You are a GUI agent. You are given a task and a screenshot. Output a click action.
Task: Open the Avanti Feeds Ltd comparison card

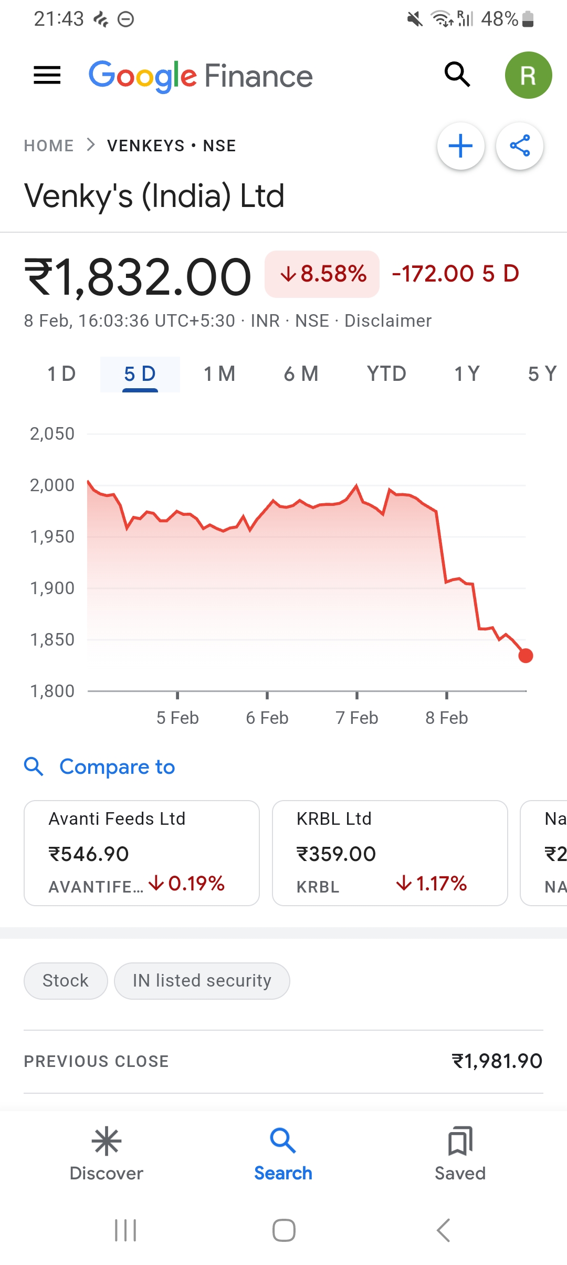point(142,853)
